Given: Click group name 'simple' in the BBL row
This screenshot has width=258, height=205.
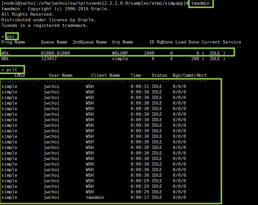Looking at the screenshot, I should coord(120,59).
